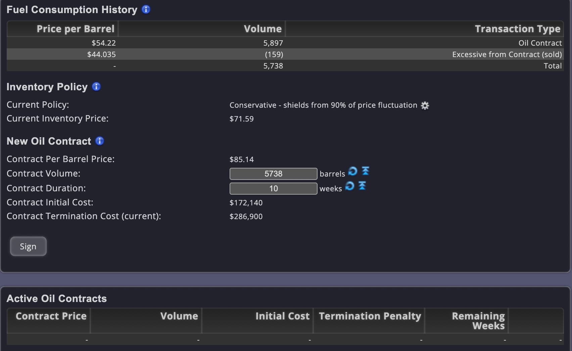Reset contract volume with refresh icon
The width and height of the screenshot is (572, 351).
pos(353,171)
